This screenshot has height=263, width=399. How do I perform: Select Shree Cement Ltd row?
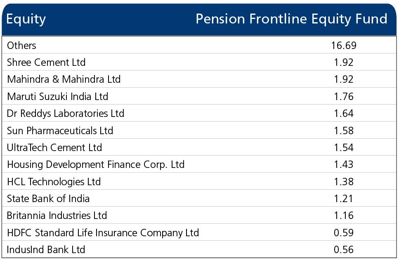tap(199, 62)
